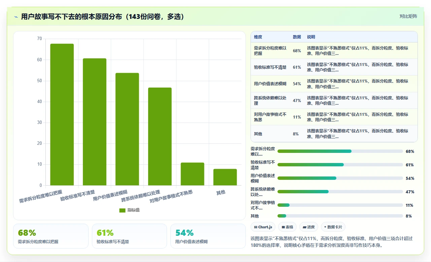This screenshot has height=262, width=431.
Task: Click the 54% progress bar
Action: [340, 178]
